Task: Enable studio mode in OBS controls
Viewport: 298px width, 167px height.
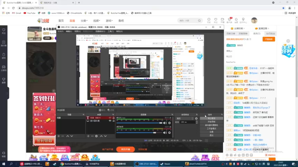Action: coord(212,128)
